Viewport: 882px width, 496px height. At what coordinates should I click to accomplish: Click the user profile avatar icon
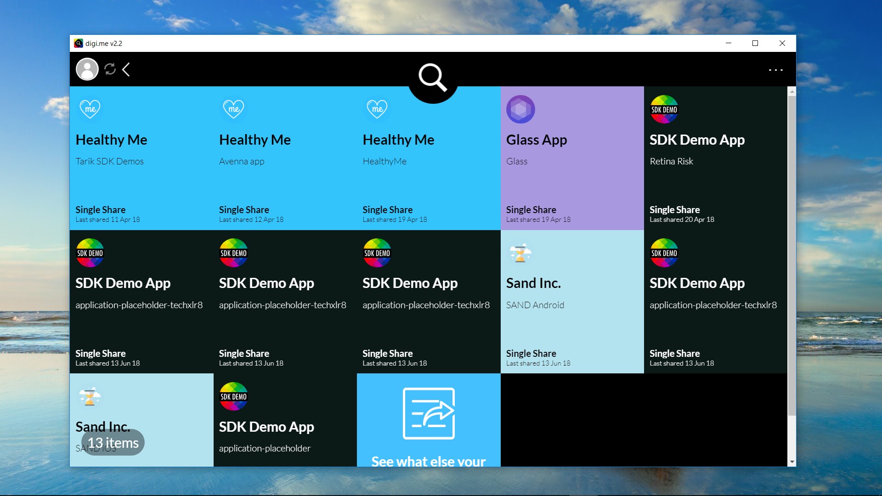87,69
